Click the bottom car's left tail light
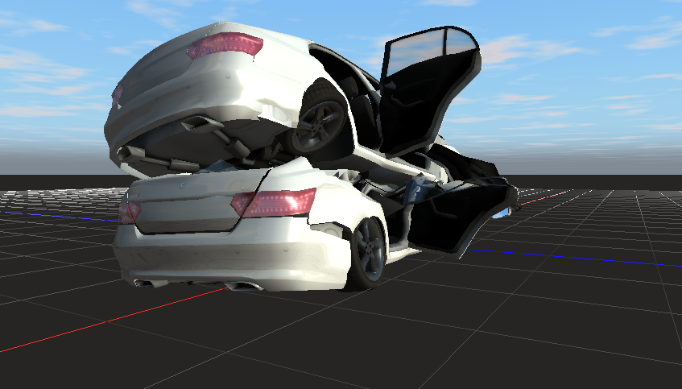The height and width of the screenshot is (389, 682). coord(129,212)
